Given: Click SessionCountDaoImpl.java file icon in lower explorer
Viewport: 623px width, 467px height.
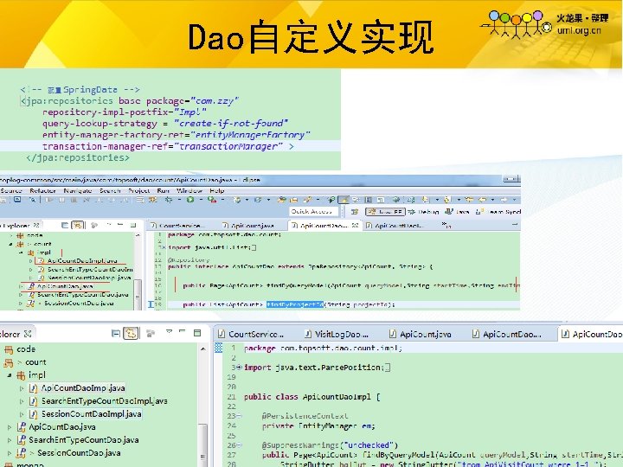Looking at the screenshot, I should (34, 414).
